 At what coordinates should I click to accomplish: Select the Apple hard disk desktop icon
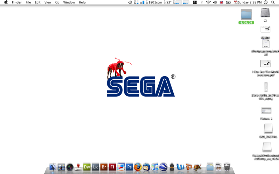(x=265, y=13)
